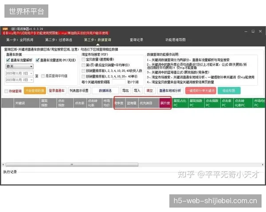The width and height of the screenshot is (266, 212).
Task: Enable 第1页(最后宝贝销量+平均单价) checkbox
Action: [83, 65]
